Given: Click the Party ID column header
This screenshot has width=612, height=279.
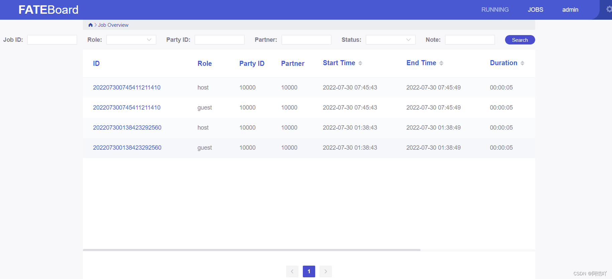Looking at the screenshot, I should pos(252,63).
